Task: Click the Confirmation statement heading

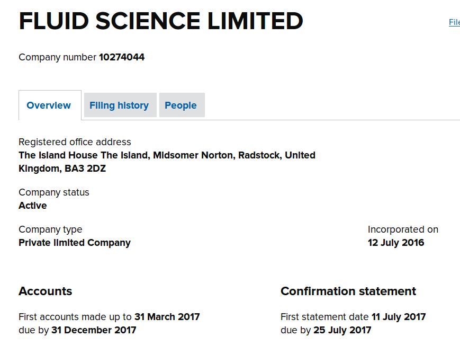Action: tap(348, 291)
